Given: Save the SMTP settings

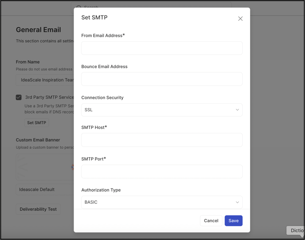Looking at the screenshot, I should point(234,221).
